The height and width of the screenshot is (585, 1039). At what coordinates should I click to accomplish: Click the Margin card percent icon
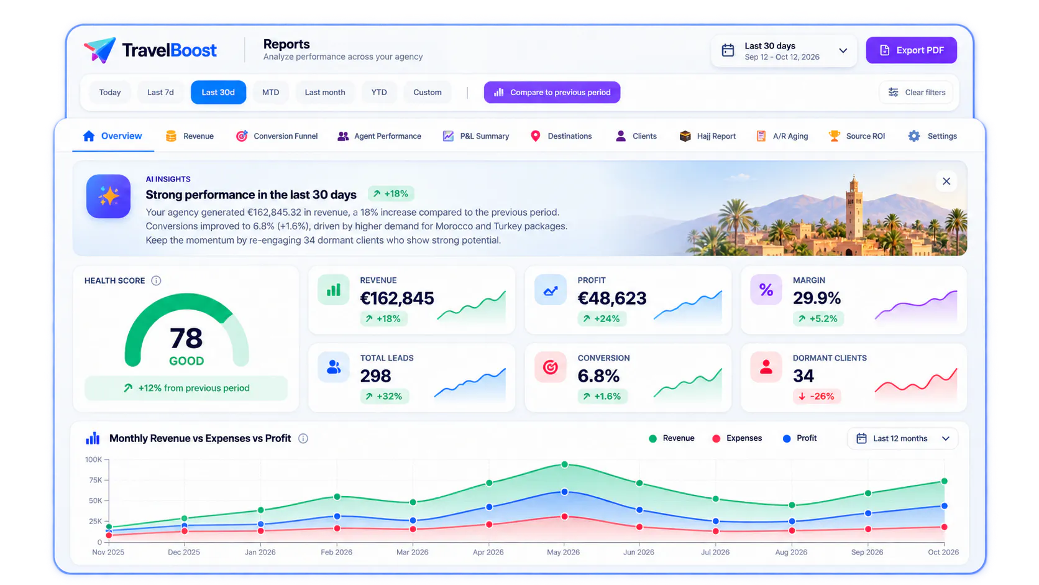[x=766, y=290]
